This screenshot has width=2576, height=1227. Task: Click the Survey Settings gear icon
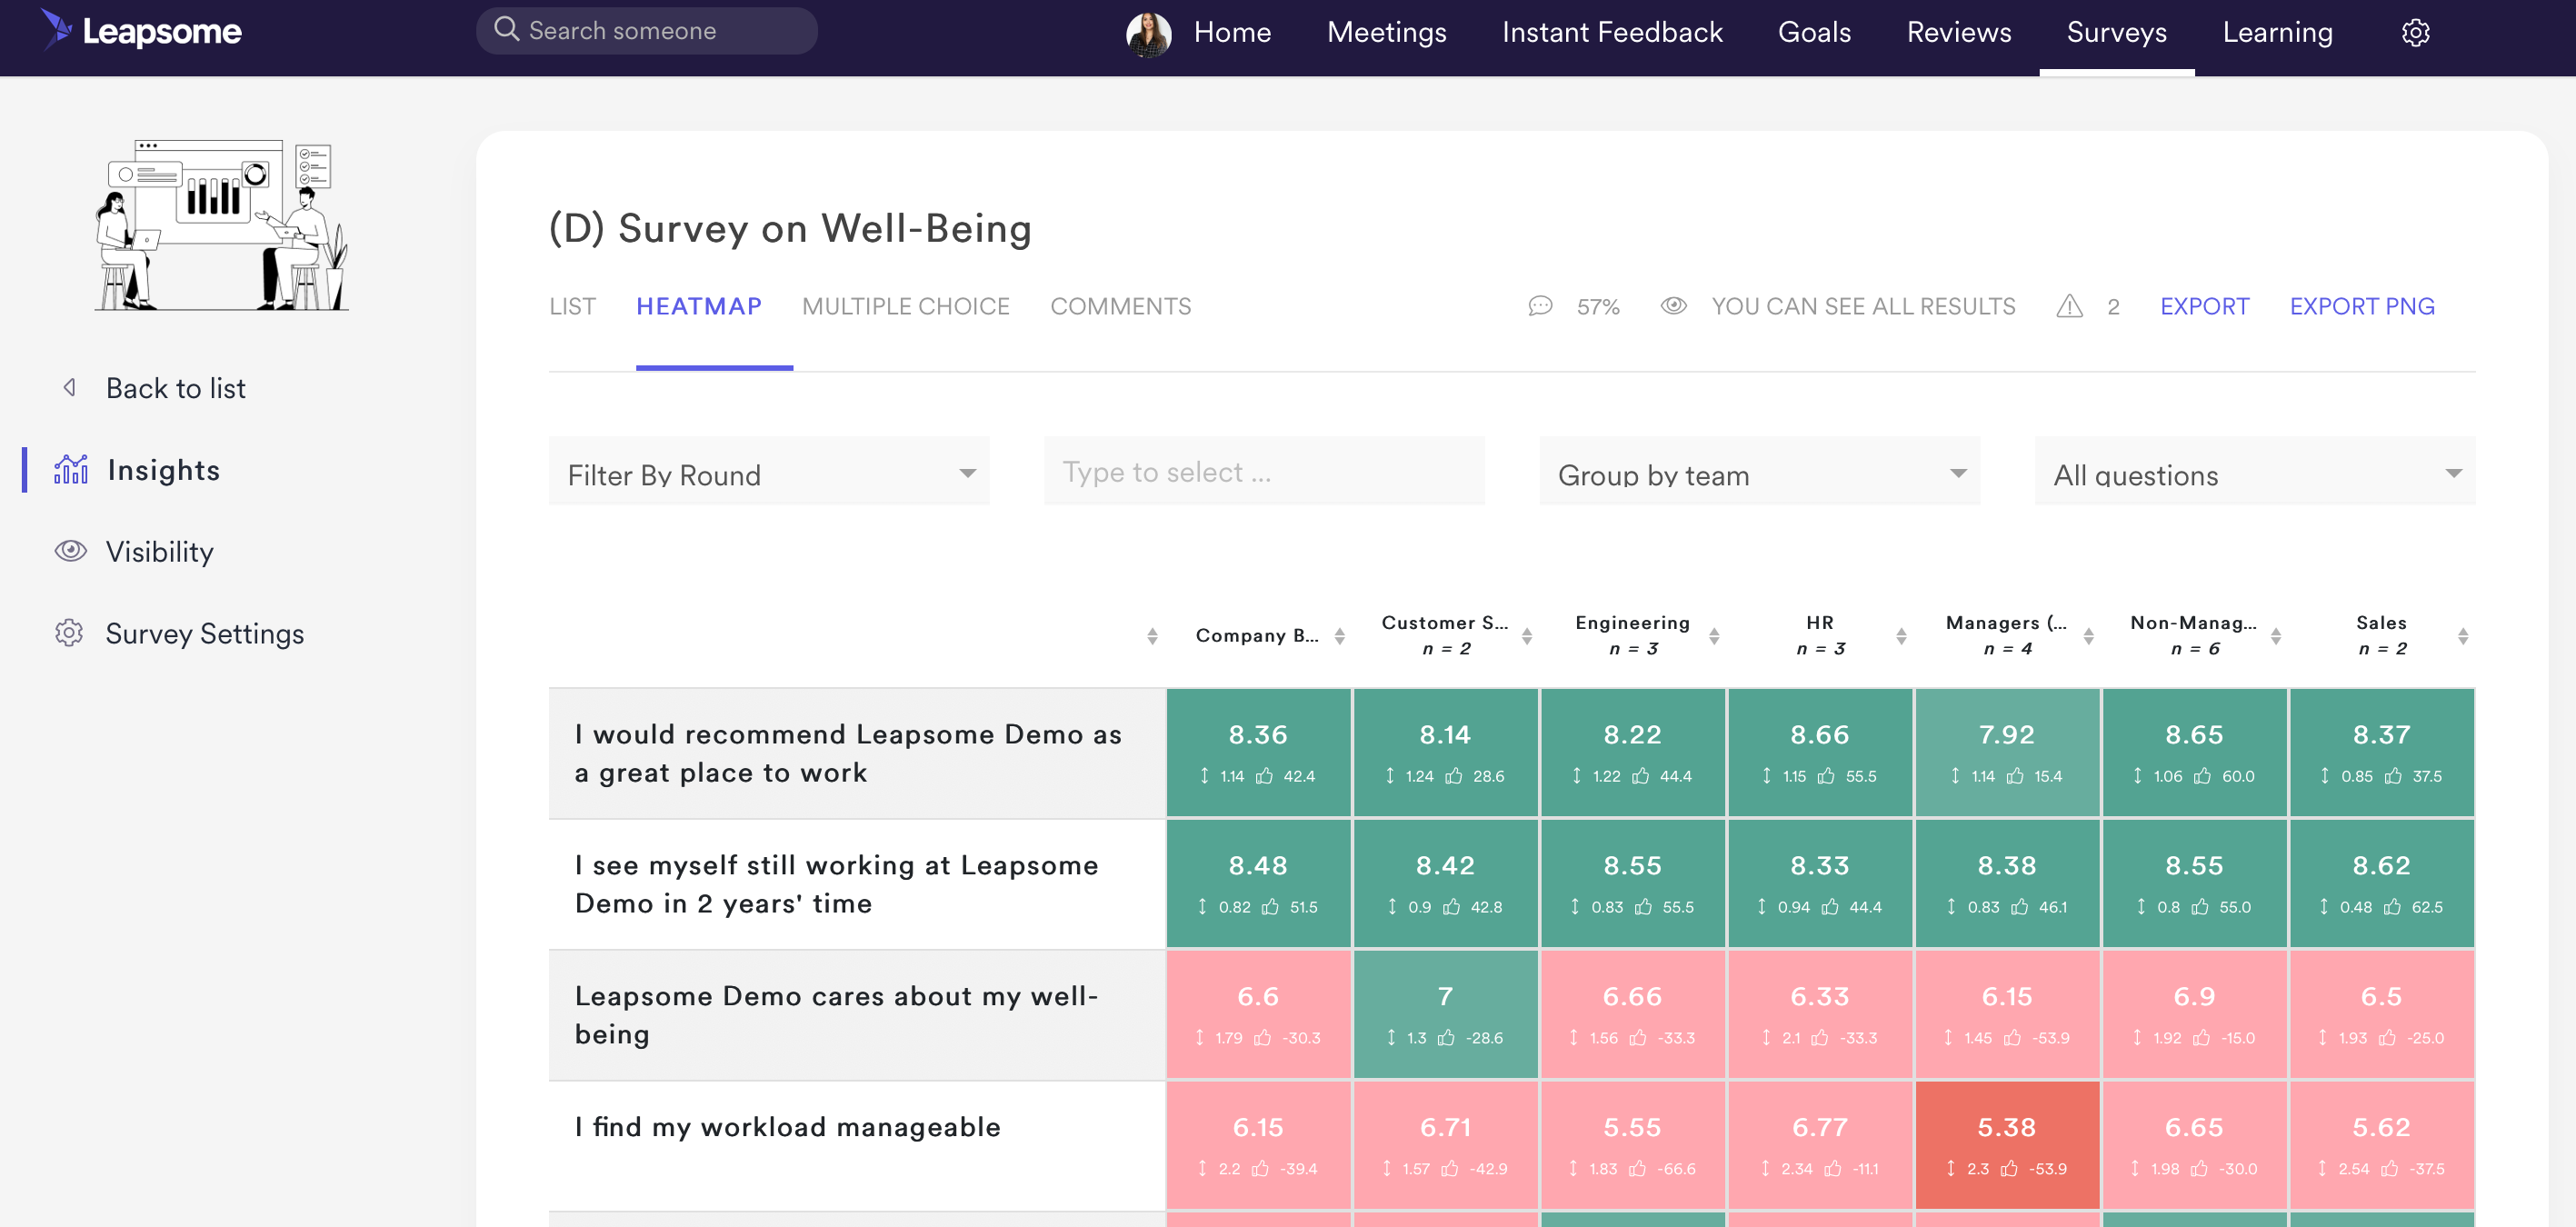[69, 633]
